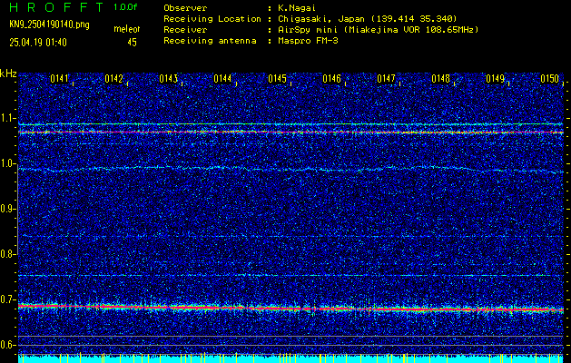Click time marker 0150
571x363 pixels.
(x=549, y=78)
